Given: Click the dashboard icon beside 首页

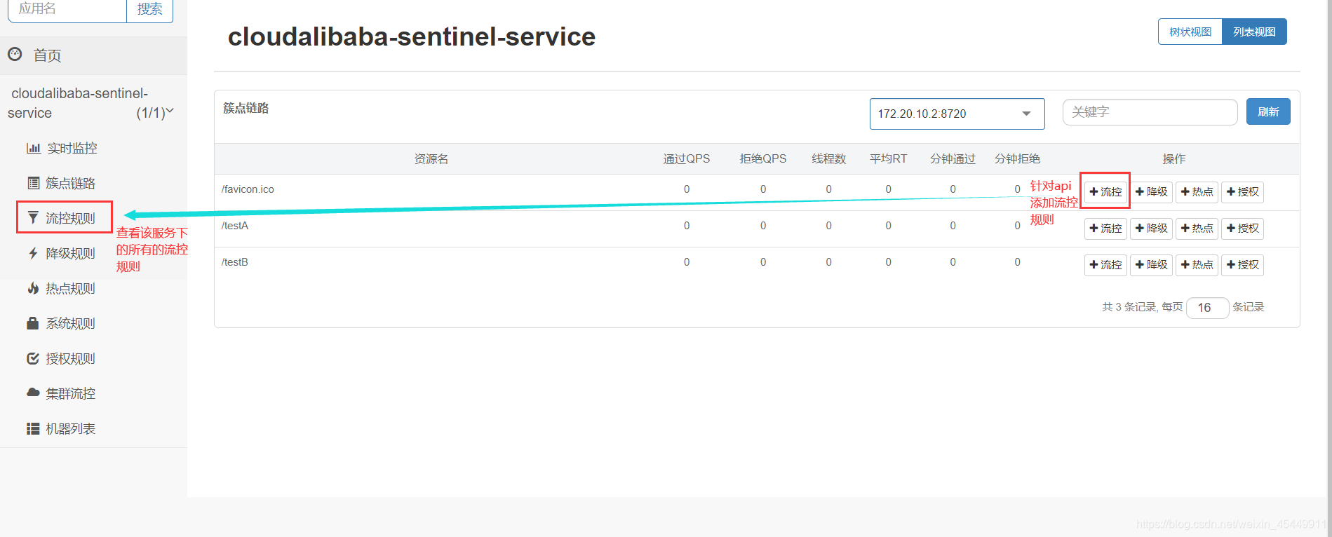Looking at the screenshot, I should point(15,54).
